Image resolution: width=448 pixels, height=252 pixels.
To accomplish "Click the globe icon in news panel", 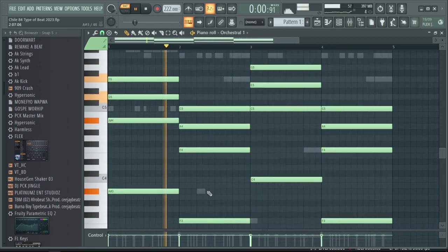I will coord(441,22).
